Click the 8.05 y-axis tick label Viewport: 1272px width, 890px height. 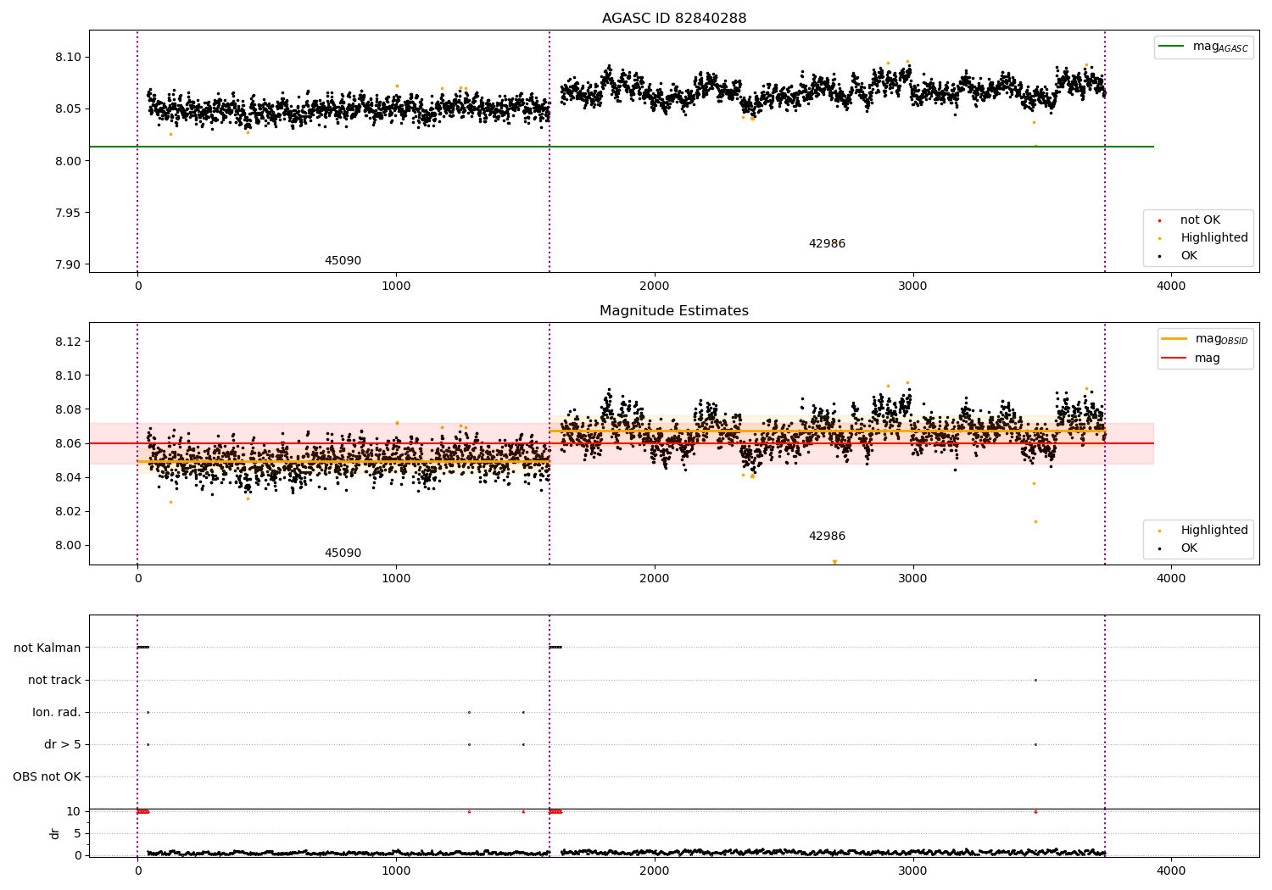67,108
